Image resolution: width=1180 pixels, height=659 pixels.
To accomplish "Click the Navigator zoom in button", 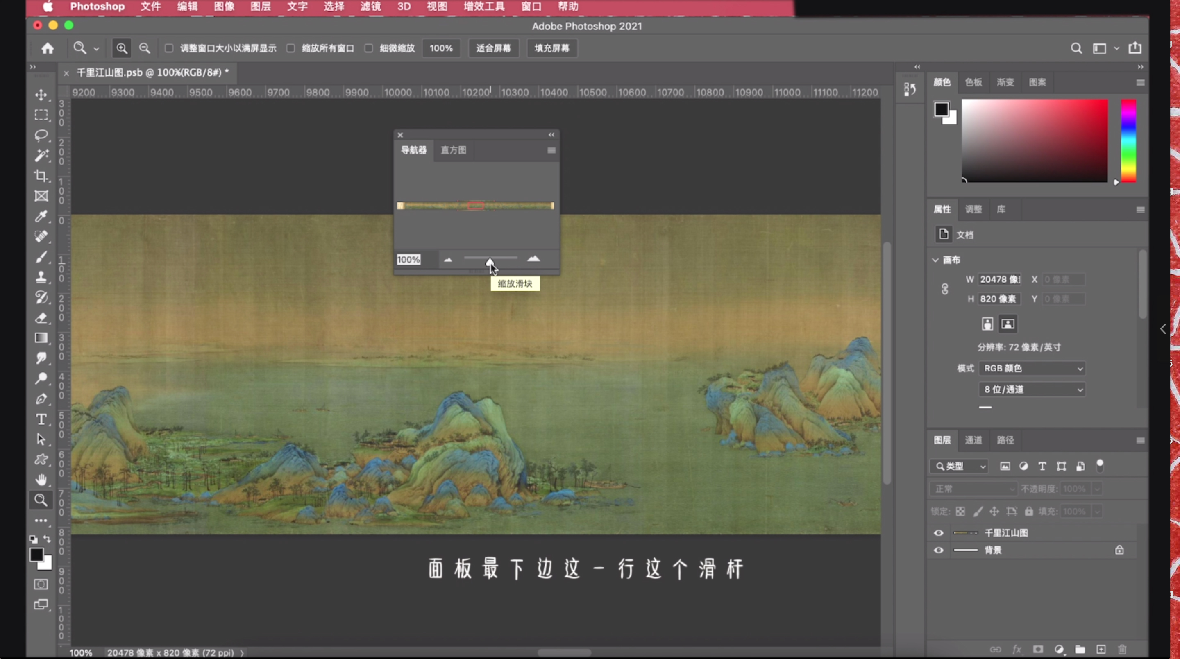I will [x=533, y=259].
